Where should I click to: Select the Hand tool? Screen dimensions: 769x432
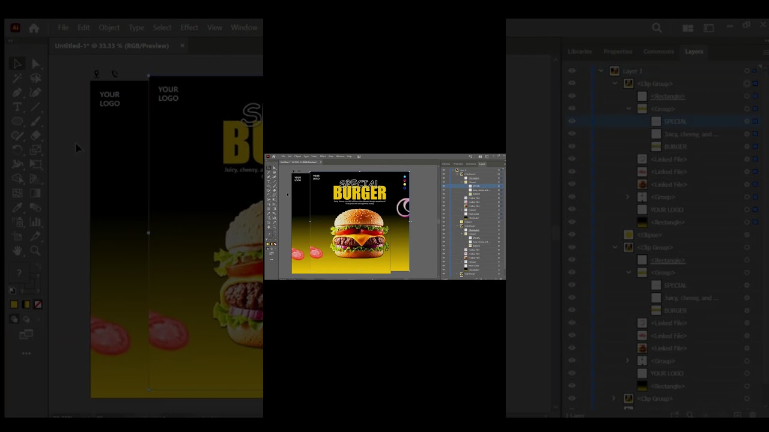[17, 251]
